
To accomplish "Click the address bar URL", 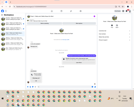I will [x=31, y=7].
